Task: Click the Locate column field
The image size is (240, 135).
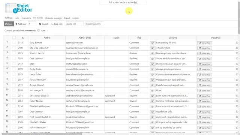Action: click(94, 24)
